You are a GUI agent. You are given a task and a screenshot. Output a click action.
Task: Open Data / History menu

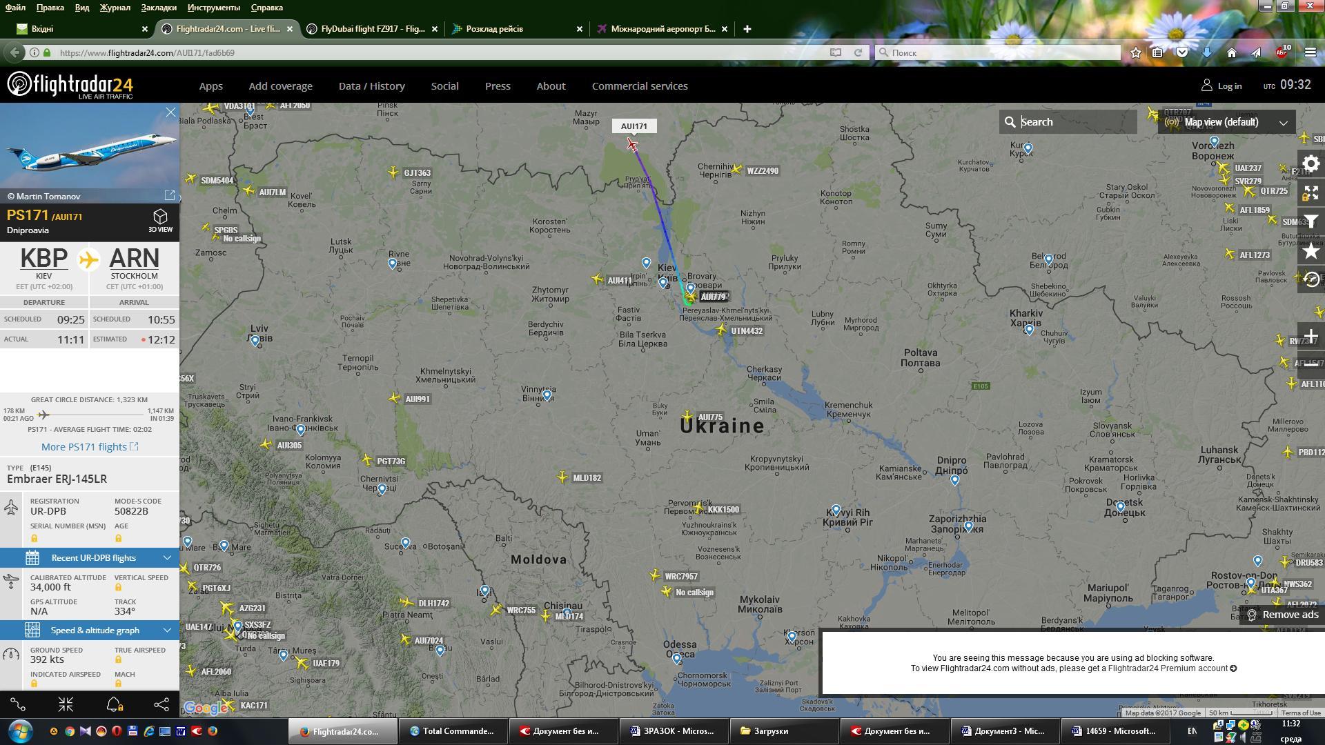371,86
